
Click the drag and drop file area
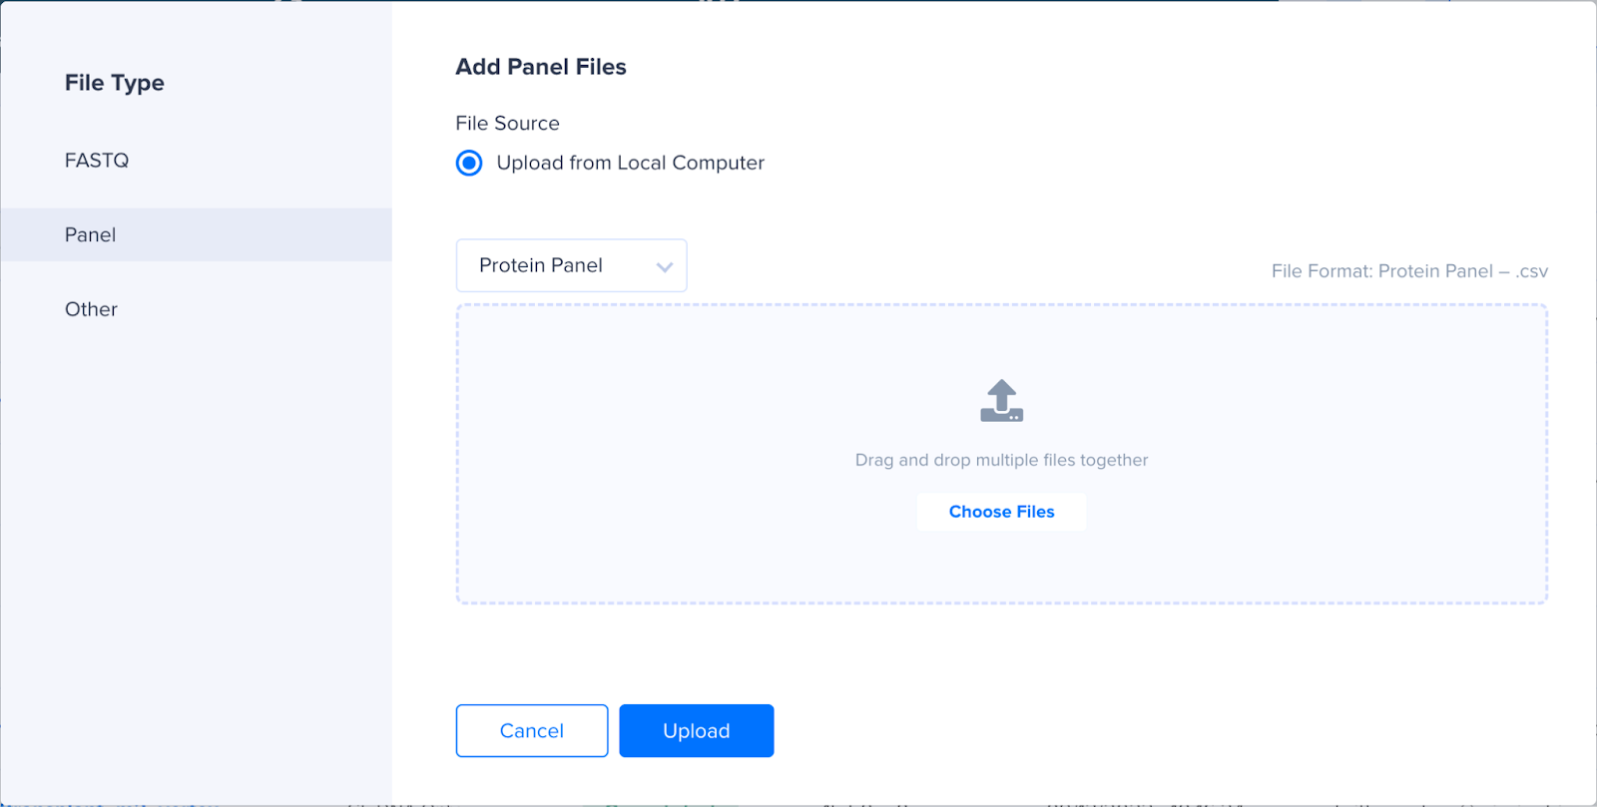(1001, 454)
